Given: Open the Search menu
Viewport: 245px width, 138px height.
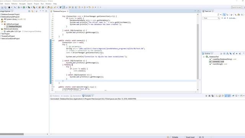Looking at the screenshot, I should [30, 4].
